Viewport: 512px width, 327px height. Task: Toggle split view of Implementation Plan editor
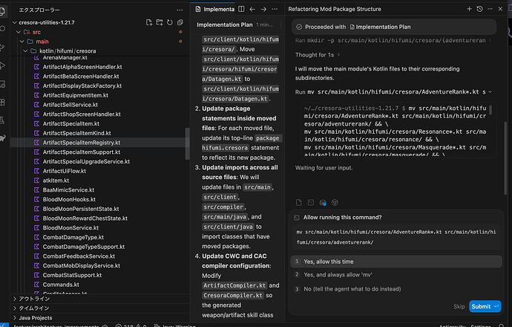point(241,9)
